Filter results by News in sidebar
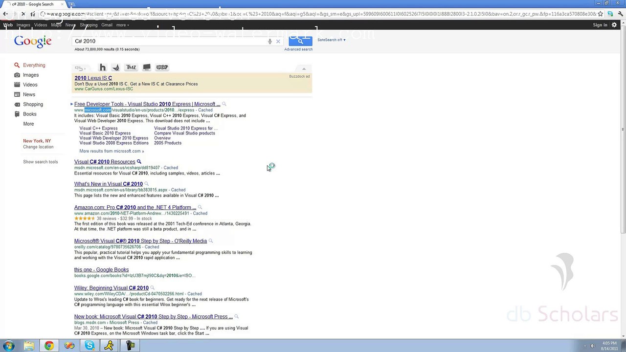626x352 pixels. (29, 94)
